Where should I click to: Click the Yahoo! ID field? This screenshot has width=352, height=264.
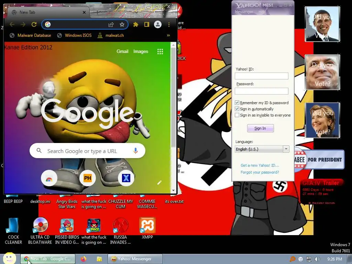pyautogui.click(x=262, y=76)
